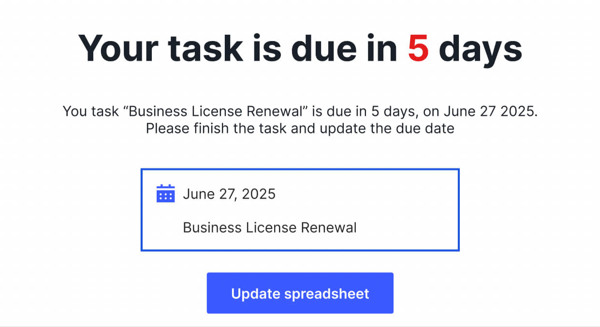Viewport: 600px width, 327px height.
Task: Click the due date reminder paragraph
Action: point(300,119)
